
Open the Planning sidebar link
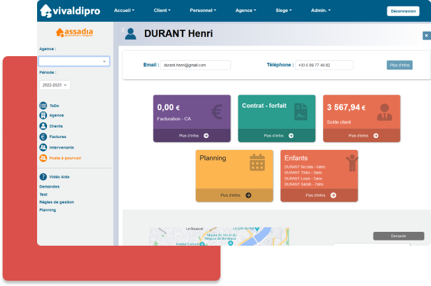(x=48, y=210)
